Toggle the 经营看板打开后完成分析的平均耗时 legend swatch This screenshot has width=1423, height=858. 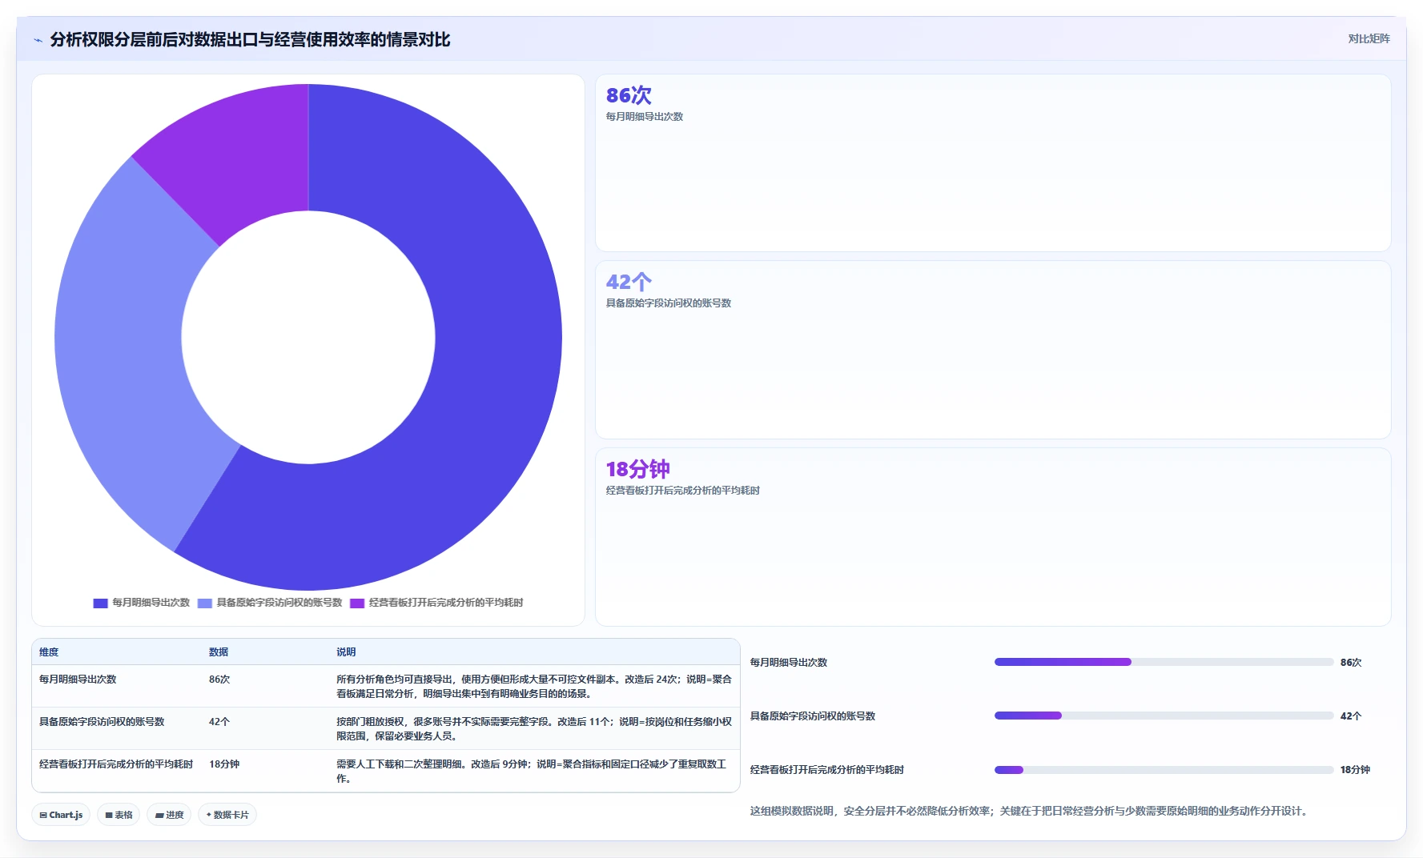[357, 603]
